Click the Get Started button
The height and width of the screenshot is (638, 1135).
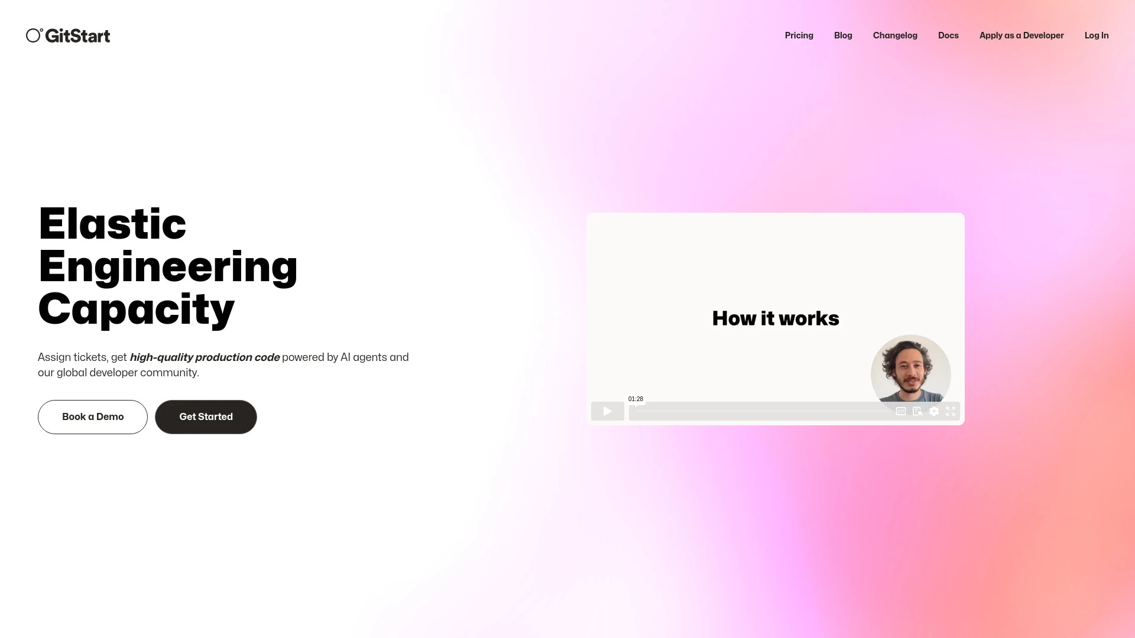(x=206, y=416)
